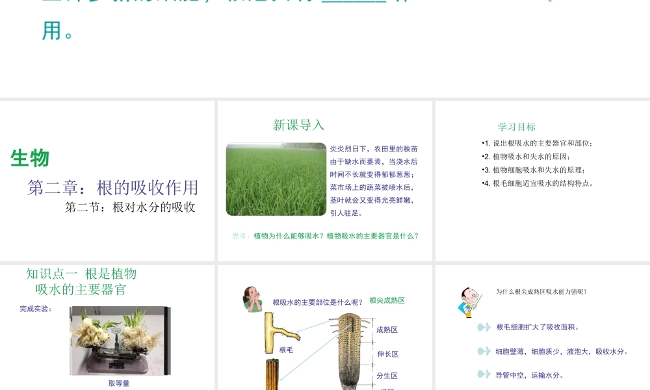Image resolution: width=650 pixels, height=390 pixels.
Task: Click the caption 取等量
Action: point(119,383)
